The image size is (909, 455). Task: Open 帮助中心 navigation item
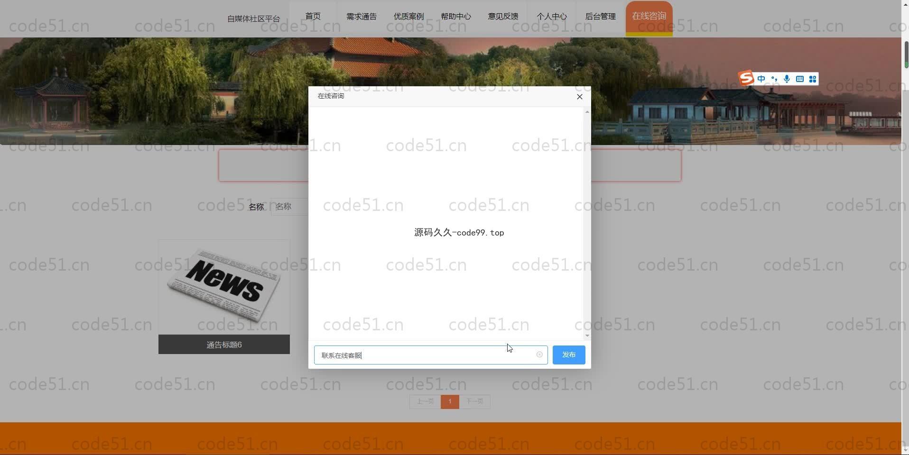pos(456,17)
